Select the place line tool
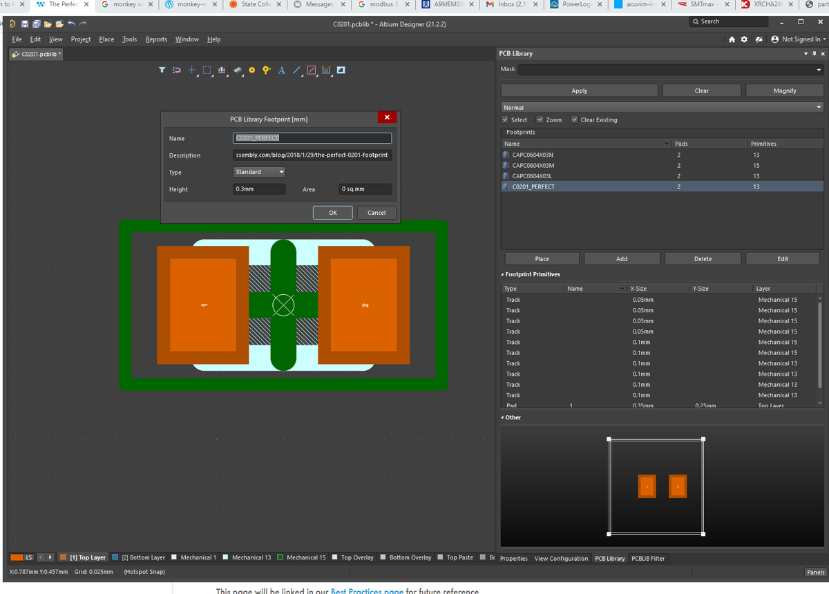 point(296,70)
